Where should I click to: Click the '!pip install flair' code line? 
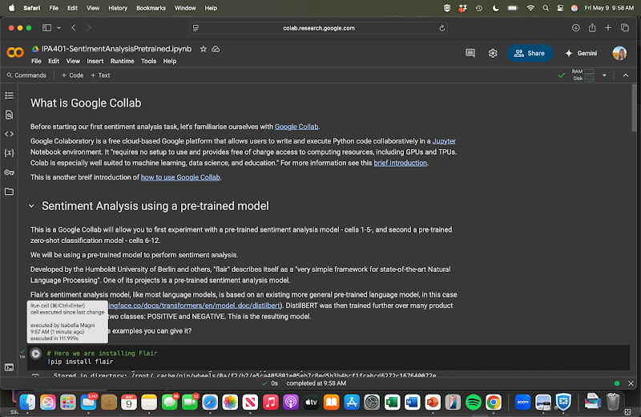point(80,362)
